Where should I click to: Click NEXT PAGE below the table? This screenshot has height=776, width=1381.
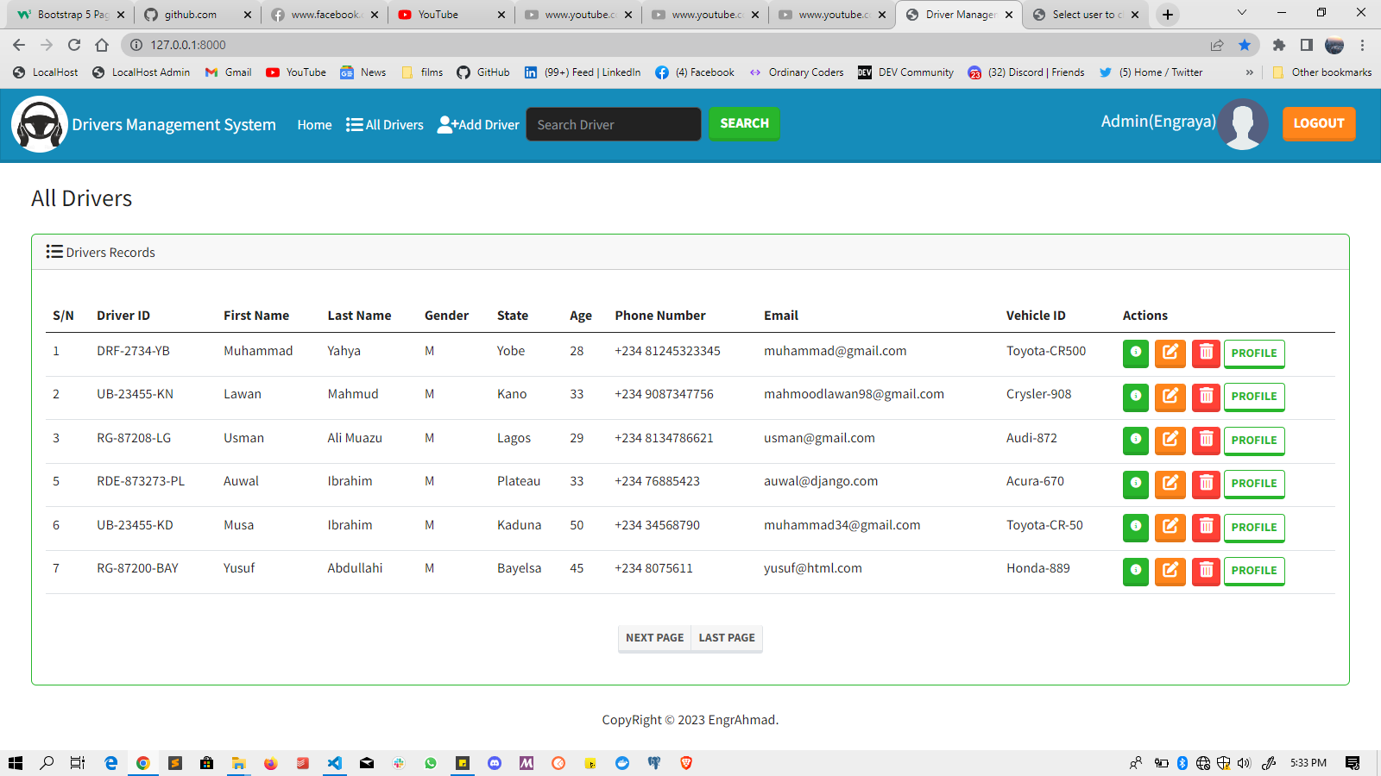pos(654,638)
